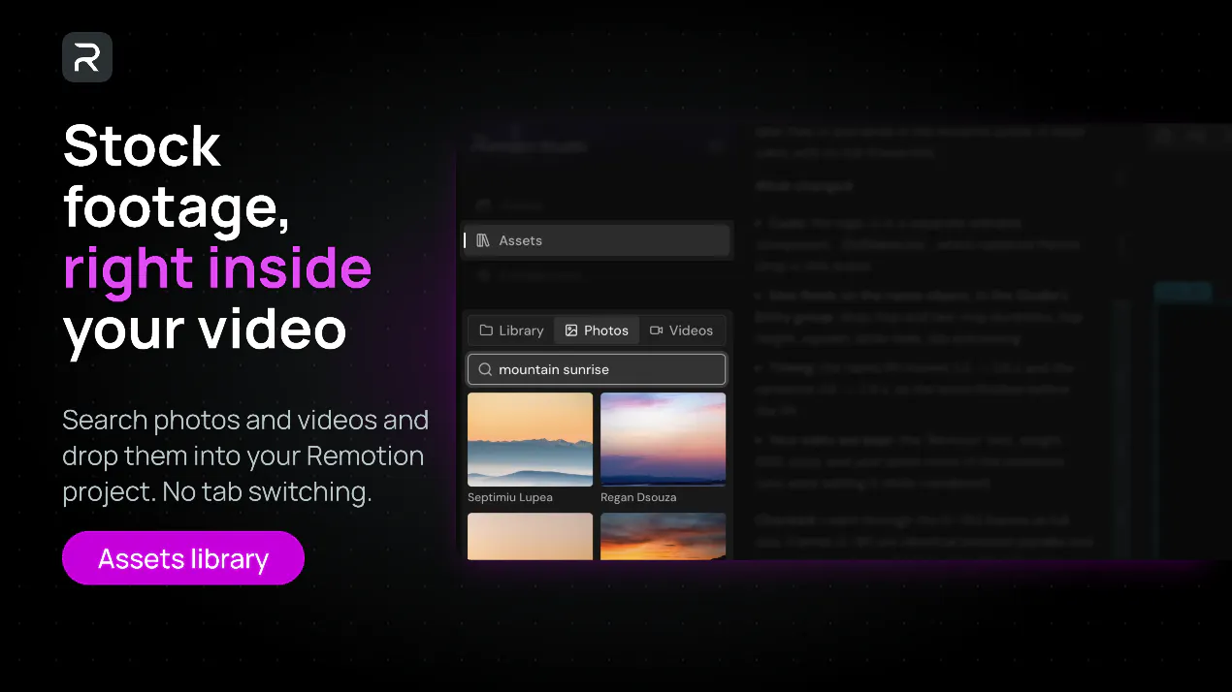Go to the Videos tab
Image resolution: width=1232 pixels, height=692 pixels.
[681, 330]
